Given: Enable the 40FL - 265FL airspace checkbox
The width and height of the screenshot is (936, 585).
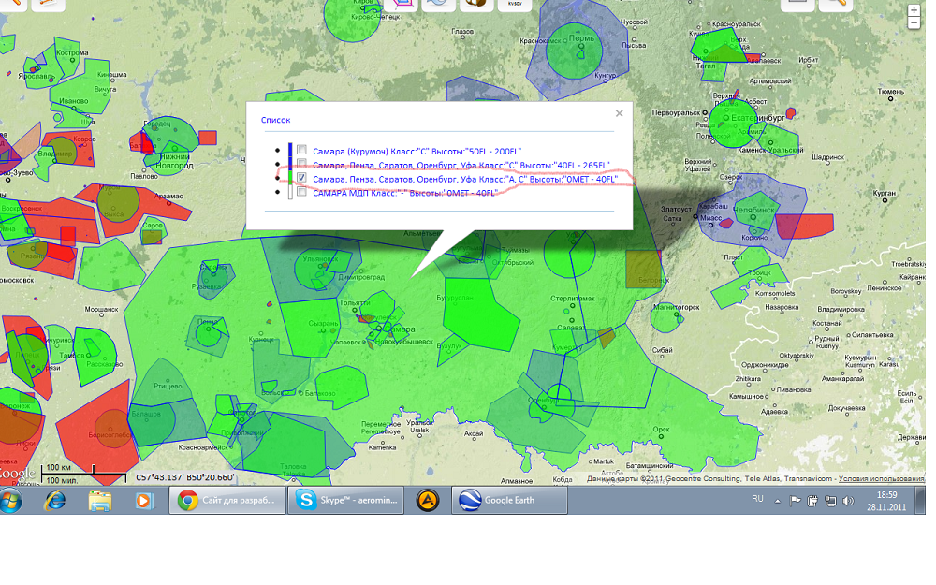Looking at the screenshot, I should 301,164.
